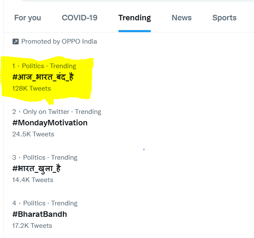Open the Sports tab

click(224, 18)
